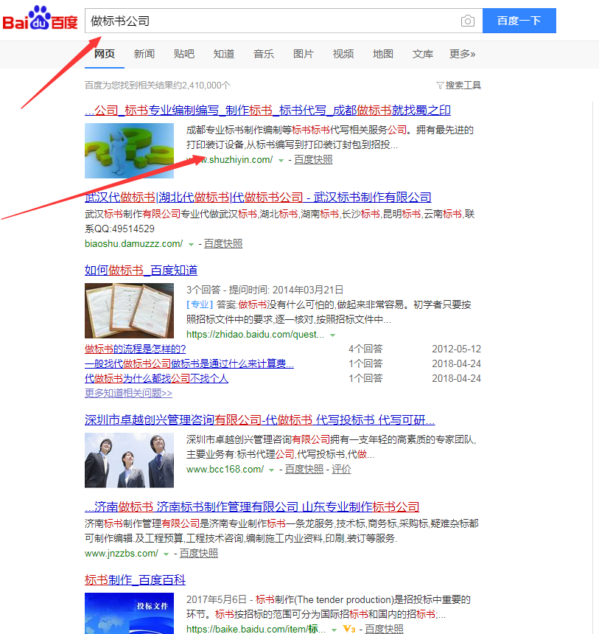Open question 一般找代做标书公司做标书是通过什么来计算费
This screenshot has width=599, height=634.
(189, 363)
